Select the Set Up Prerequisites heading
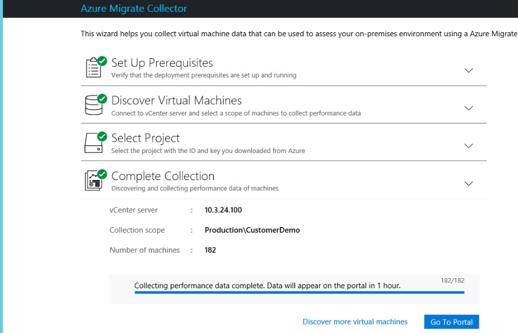This screenshot has width=518, height=333. click(x=162, y=63)
